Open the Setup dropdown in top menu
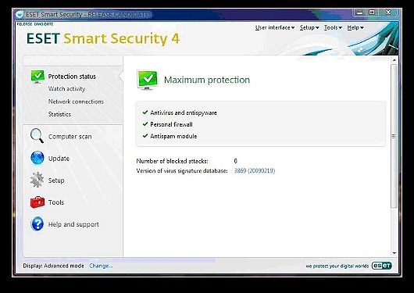The width and height of the screenshot is (414, 293). 309,27
